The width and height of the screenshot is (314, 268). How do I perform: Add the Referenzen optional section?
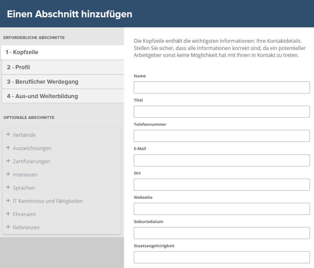tap(62, 228)
